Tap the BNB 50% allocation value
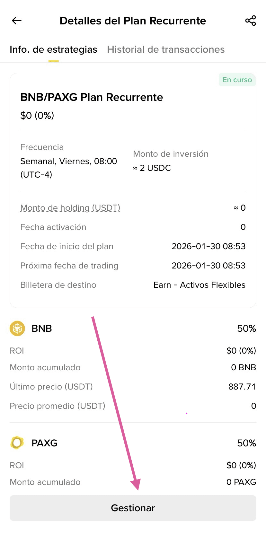The height and width of the screenshot is (553, 266). pyautogui.click(x=246, y=329)
